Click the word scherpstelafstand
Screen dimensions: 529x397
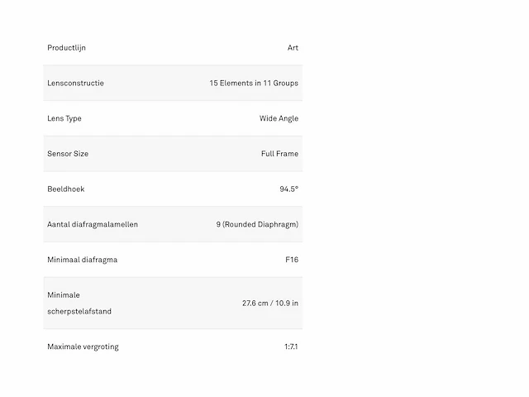click(79, 311)
